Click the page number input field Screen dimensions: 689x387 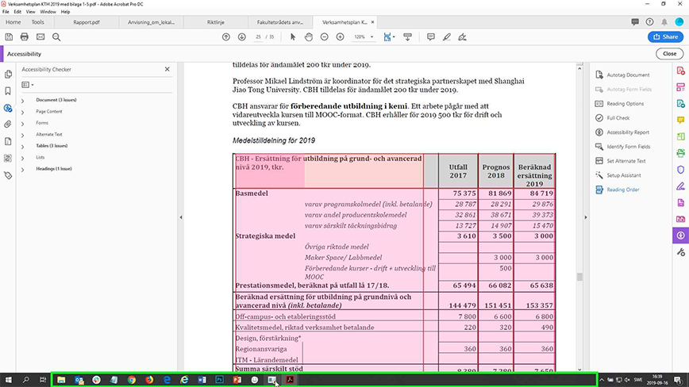click(x=259, y=36)
